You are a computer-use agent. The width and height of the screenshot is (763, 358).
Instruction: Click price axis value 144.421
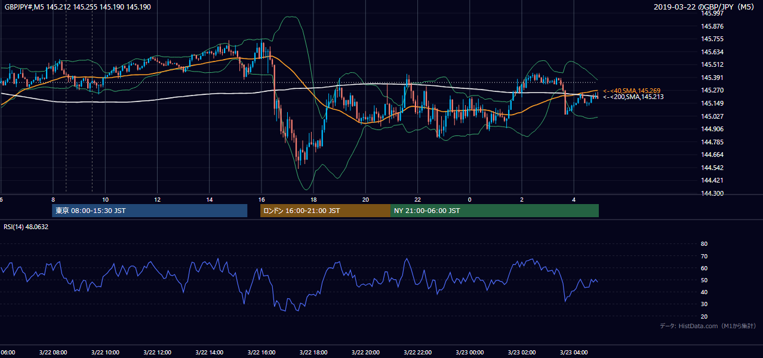[712, 181]
